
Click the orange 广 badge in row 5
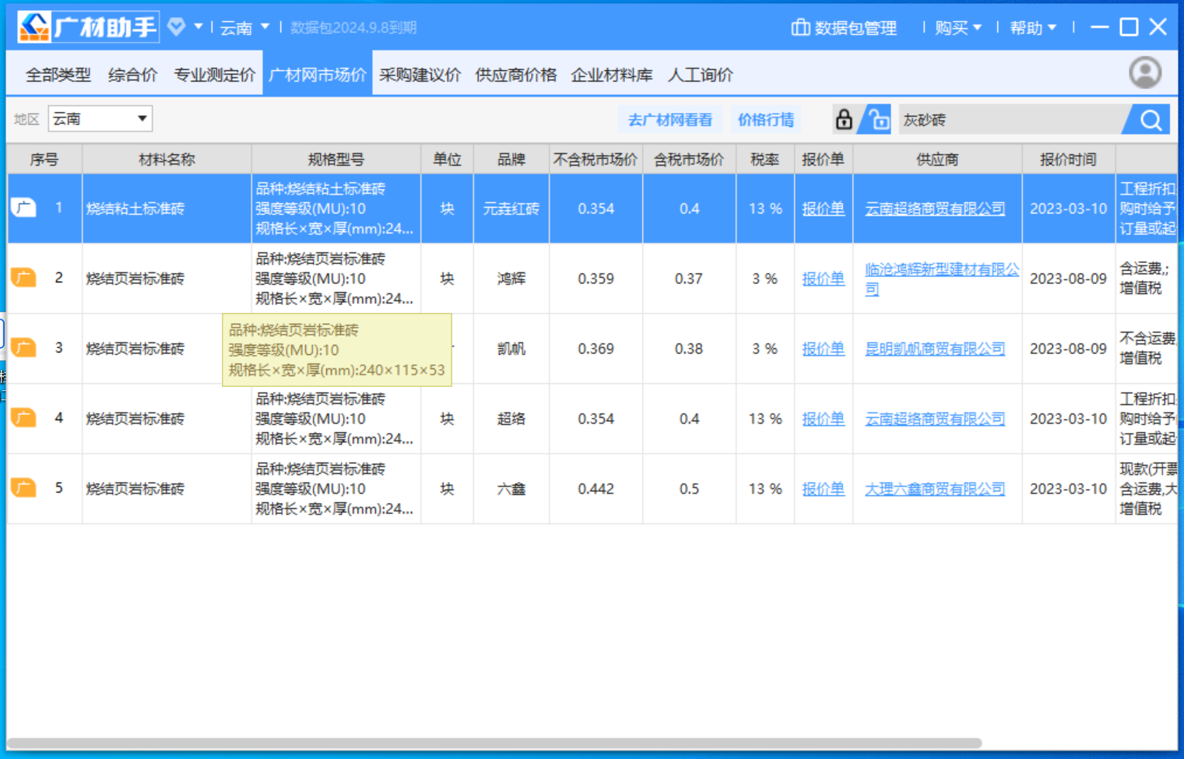(x=23, y=488)
